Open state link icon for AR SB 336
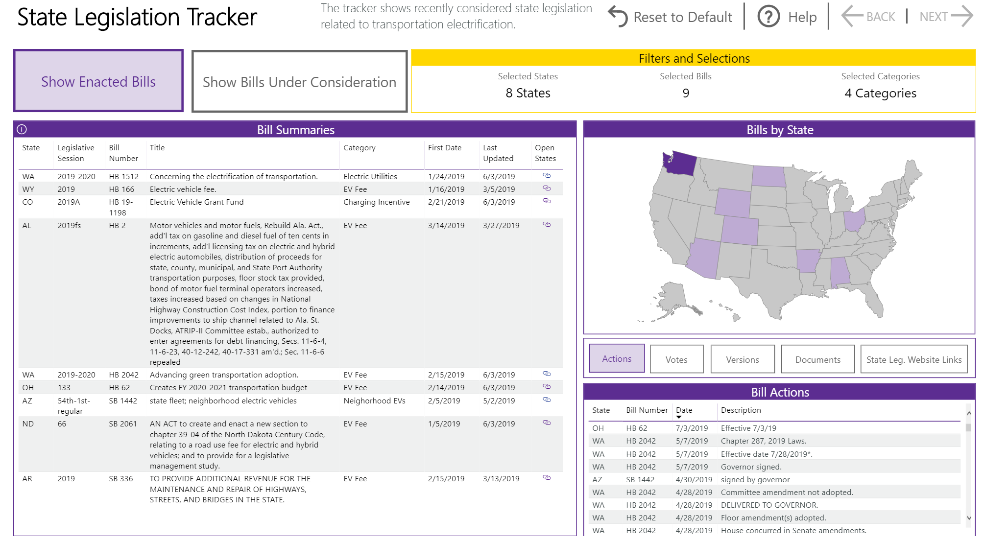This screenshot has height=541, width=984. tap(547, 478)
